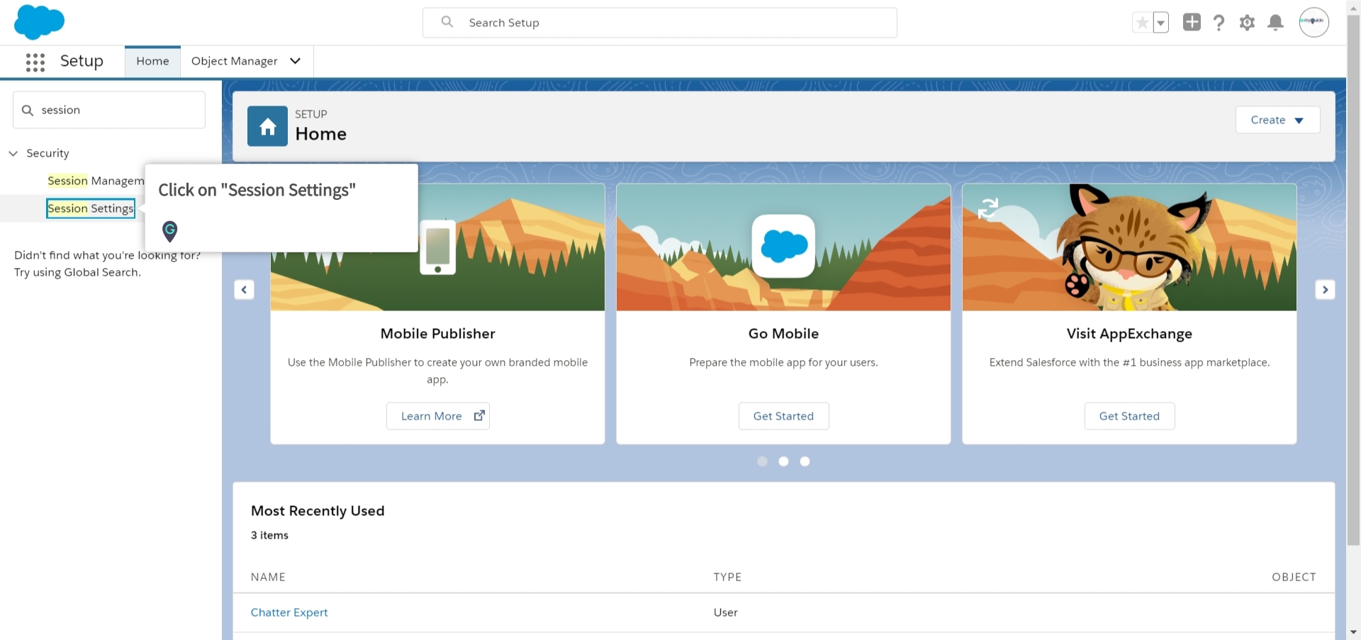
Task: Select the Home tab
Action: click(x=152, y=62)
